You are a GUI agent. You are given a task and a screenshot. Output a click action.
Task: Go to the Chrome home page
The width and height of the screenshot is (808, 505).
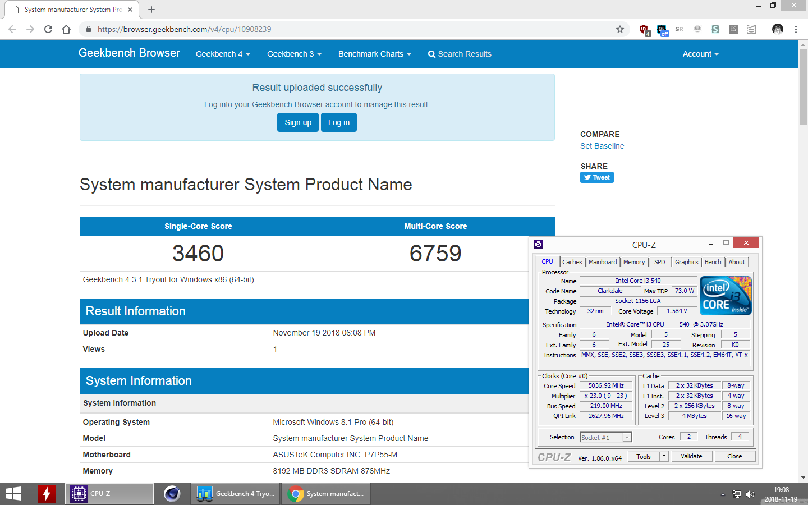66,29
